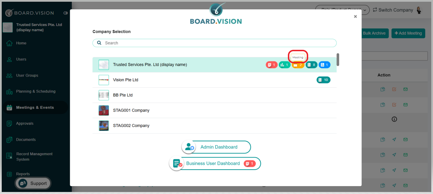Click the Vision Pte Ltd logo thumbnail
Screen dimensions: 433x194
click(104, 80)
